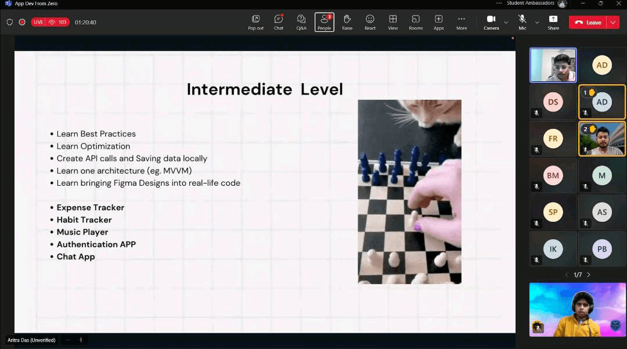
Task: Open breakout Rooms
Action: tap(416, 21)
